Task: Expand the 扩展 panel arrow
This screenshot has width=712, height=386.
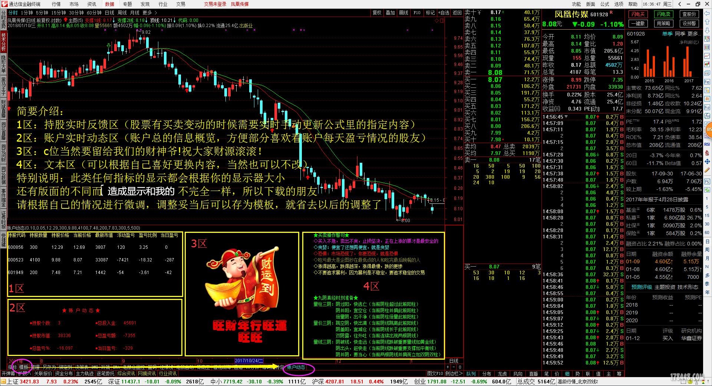Action: click(25, 373)
